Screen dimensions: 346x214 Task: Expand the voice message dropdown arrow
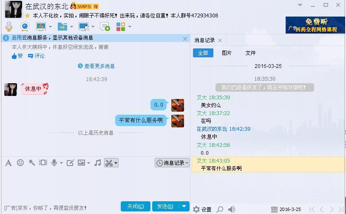pyautogui.click(x=61, y=163)
